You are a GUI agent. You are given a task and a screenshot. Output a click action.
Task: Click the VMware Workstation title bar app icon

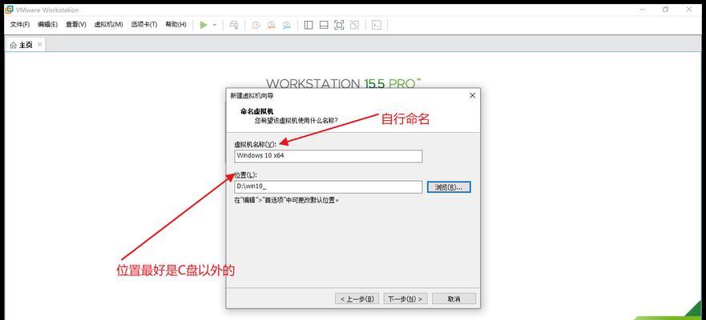[9, 10]
